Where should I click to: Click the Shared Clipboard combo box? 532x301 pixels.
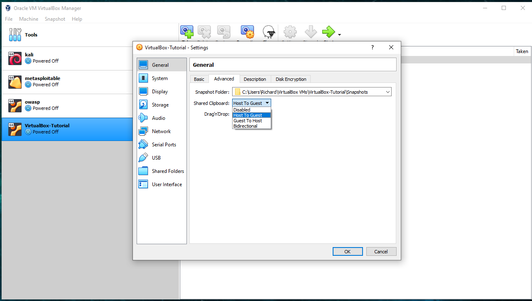click(x=252, y=103)
